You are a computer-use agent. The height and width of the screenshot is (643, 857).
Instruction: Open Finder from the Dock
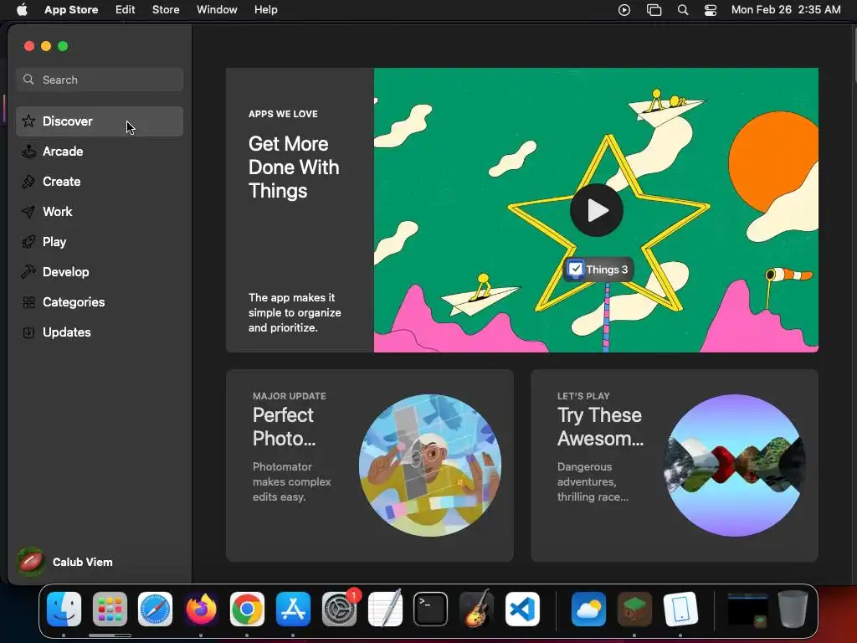pyautogui.click(x=64, y=610)
